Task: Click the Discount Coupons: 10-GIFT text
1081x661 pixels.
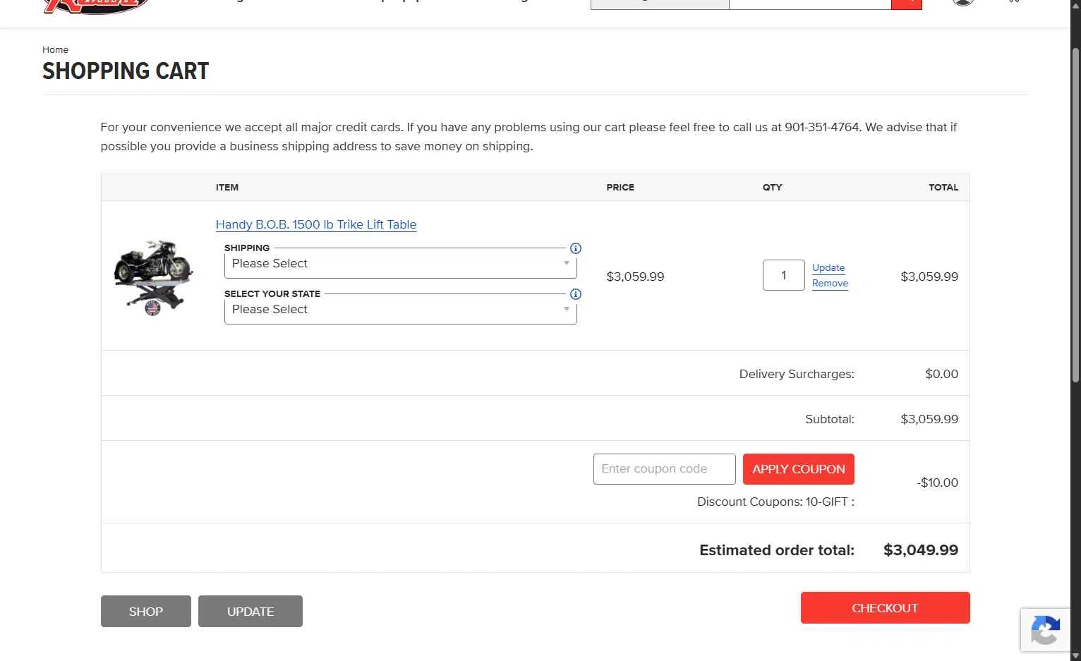Action: pos(775,502)
